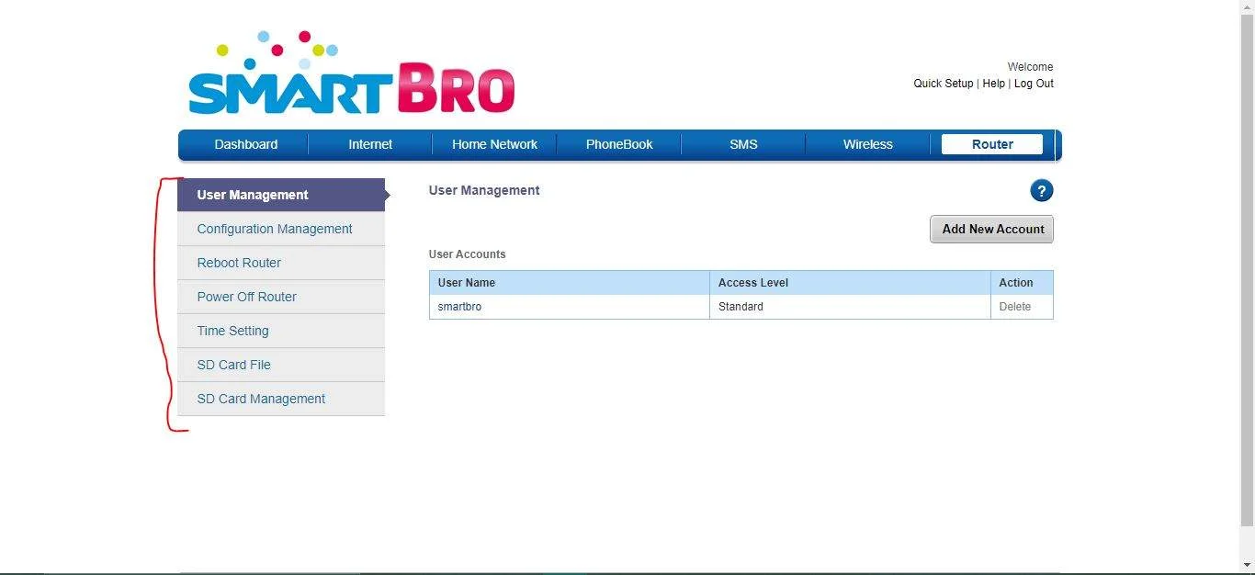Open SD Card File page

click(x=281, y=365)
